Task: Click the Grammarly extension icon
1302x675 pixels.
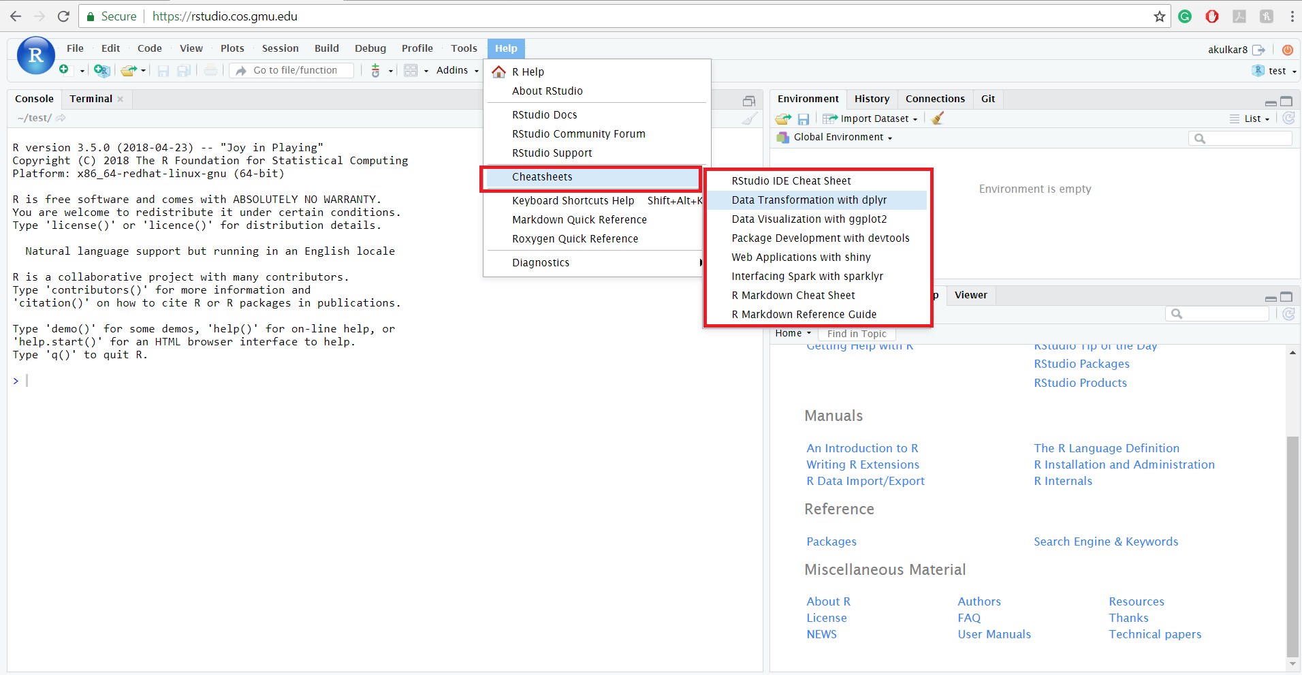Action: pos(1185,16)
